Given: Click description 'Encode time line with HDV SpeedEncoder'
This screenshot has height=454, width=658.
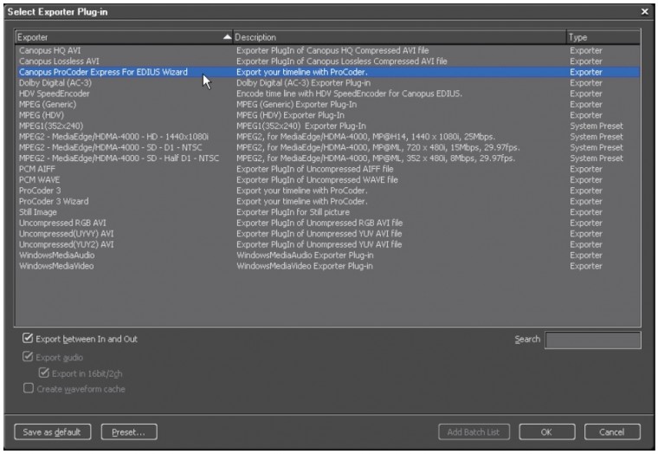Looking at the screenshot, I should click(x=349, y=94).
